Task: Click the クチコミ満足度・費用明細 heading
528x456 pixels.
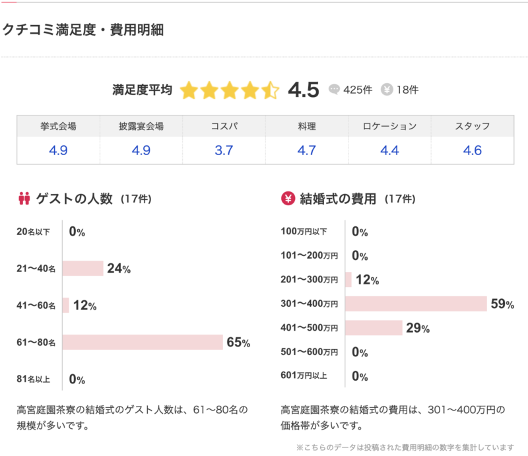Action: (x=83, y=30)
